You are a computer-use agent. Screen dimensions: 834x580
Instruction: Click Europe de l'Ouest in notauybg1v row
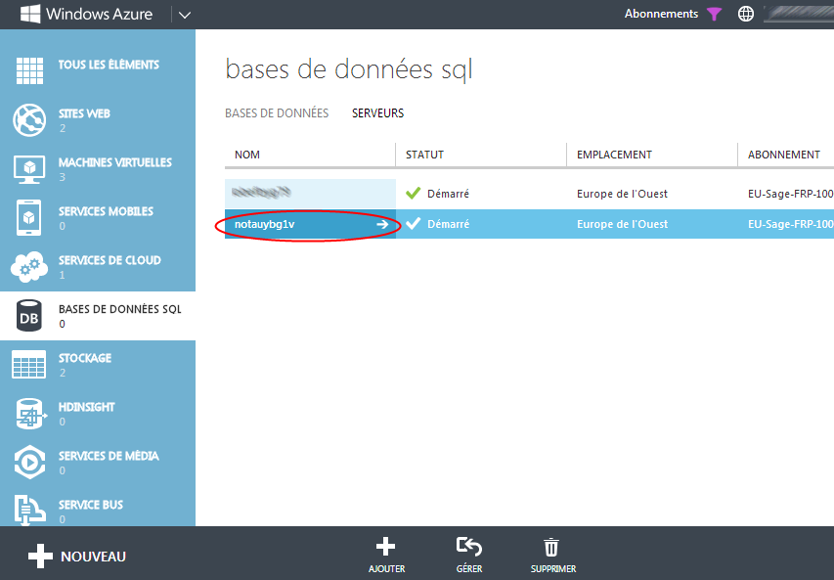[x=622, y=224]
